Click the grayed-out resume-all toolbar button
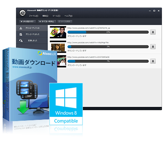The height and width of the screenshot is (156, 167). coord(65,21)
